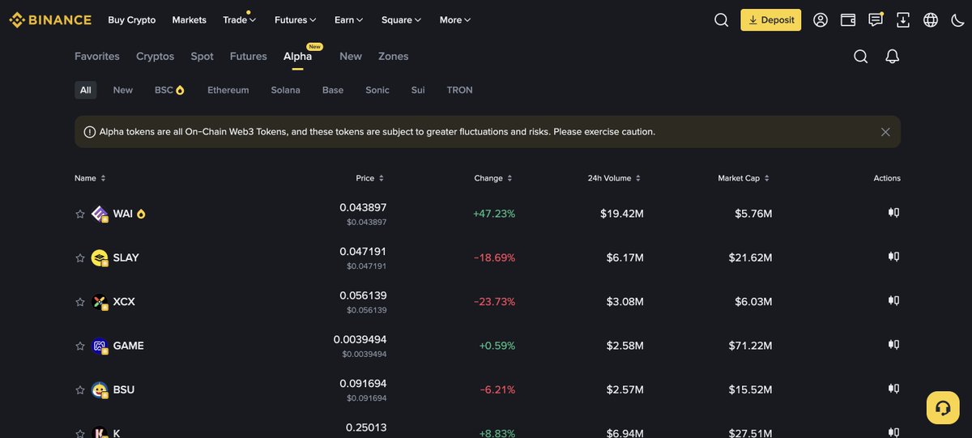972x438 pixels.
Task: Switch to the Zones tab
Action: tap(394, 57)
